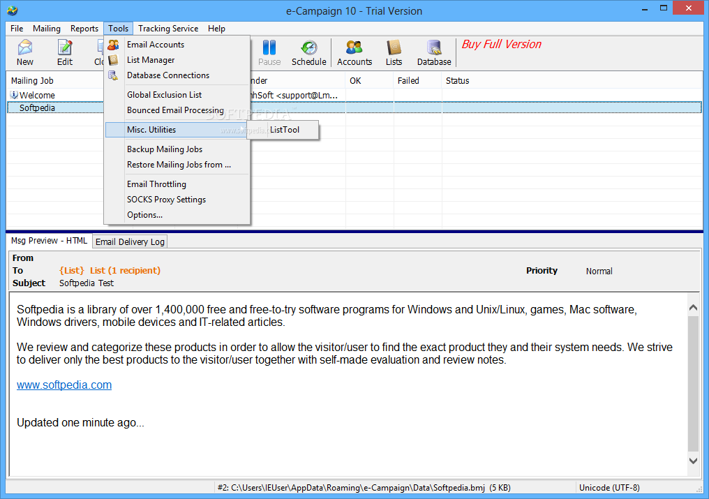Click the preview scrollbar down arrow
The height and width of the screenshot is (499, 709).
point(693,461)
